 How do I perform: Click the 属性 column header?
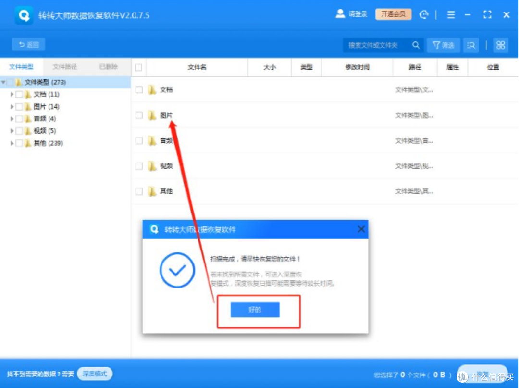[453, 67]
